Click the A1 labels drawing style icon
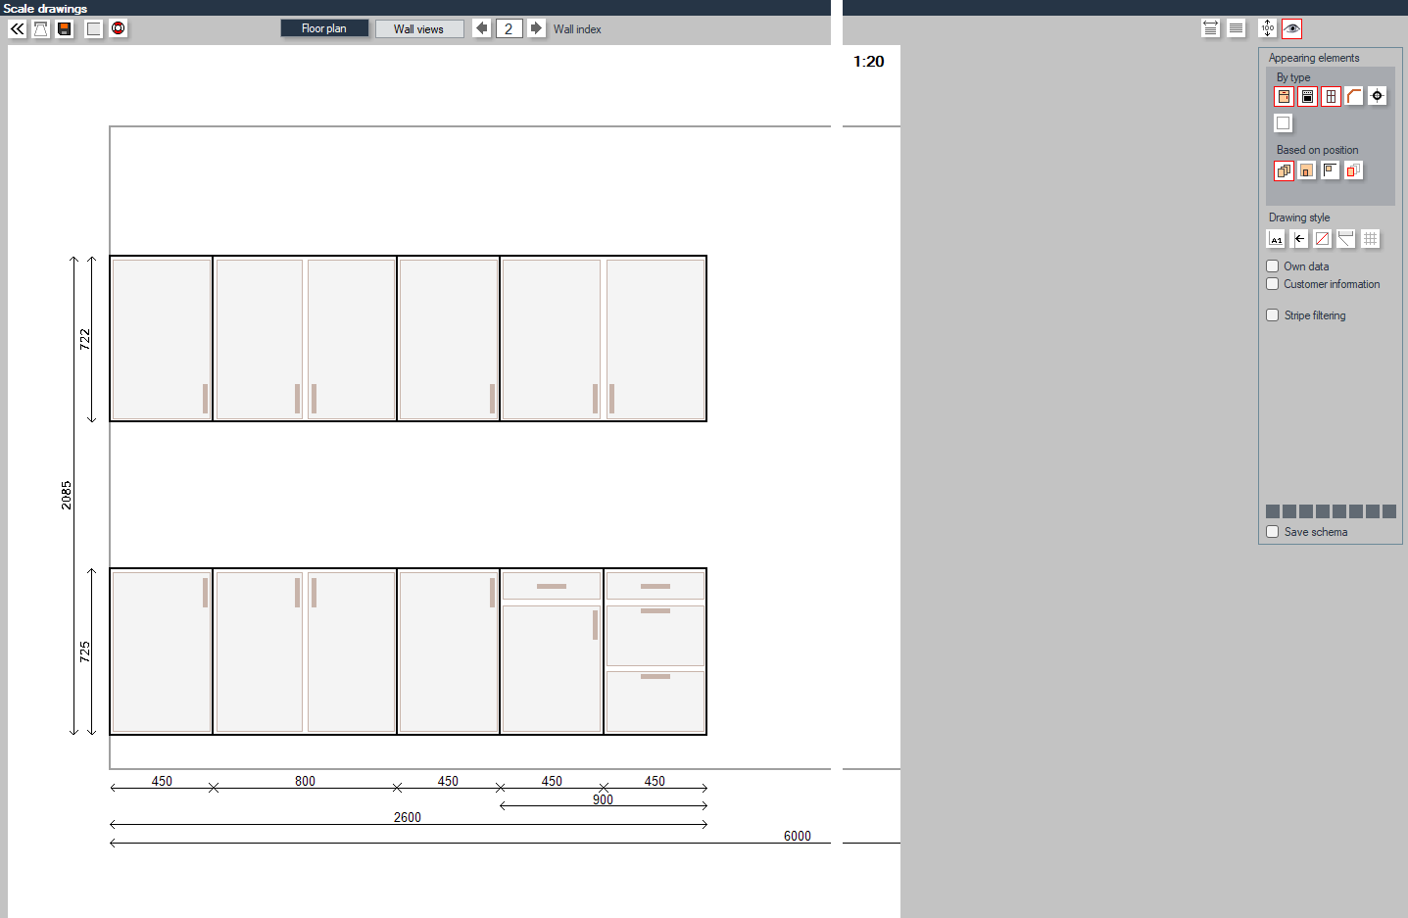The width and height of the screenshot is (1408, 918). [1276, 239]
